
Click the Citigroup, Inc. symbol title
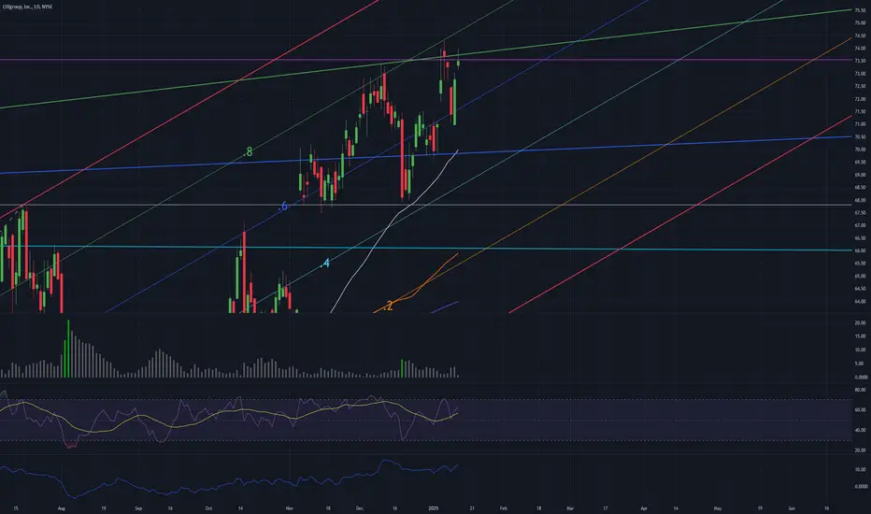[27, 7]
